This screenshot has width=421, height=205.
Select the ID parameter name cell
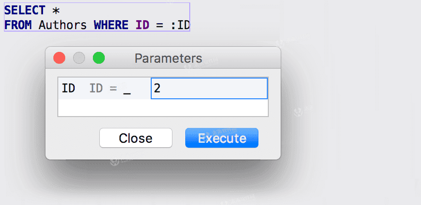(x=68, y=88)
